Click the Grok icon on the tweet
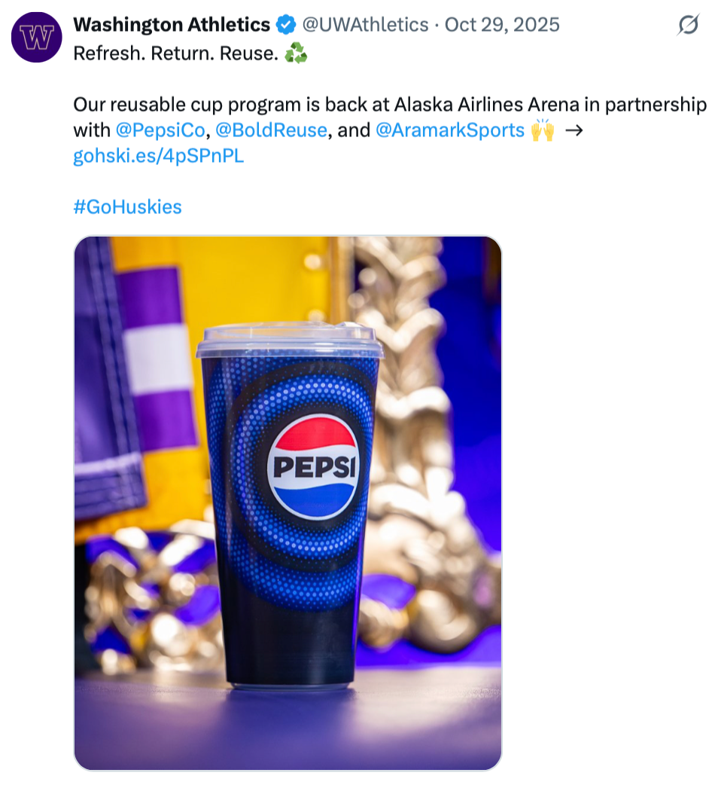 pyautogui.click(x=687, y=26)
